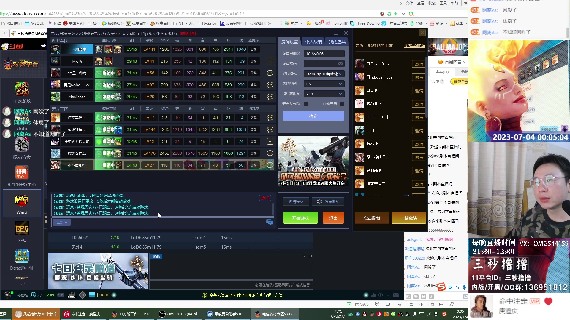
Task: Open chat bubble for □□是一种病 row
Action: [x=270, y=73]
